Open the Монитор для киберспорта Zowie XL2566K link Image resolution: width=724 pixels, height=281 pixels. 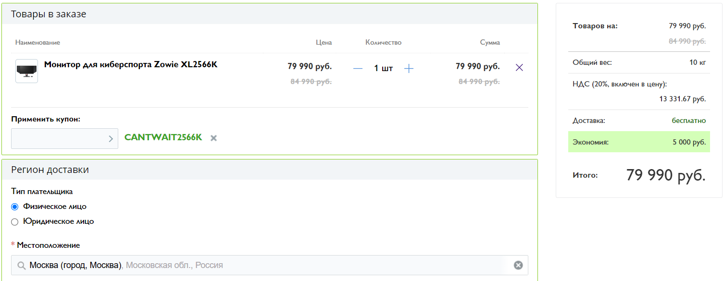pos(131,64)
